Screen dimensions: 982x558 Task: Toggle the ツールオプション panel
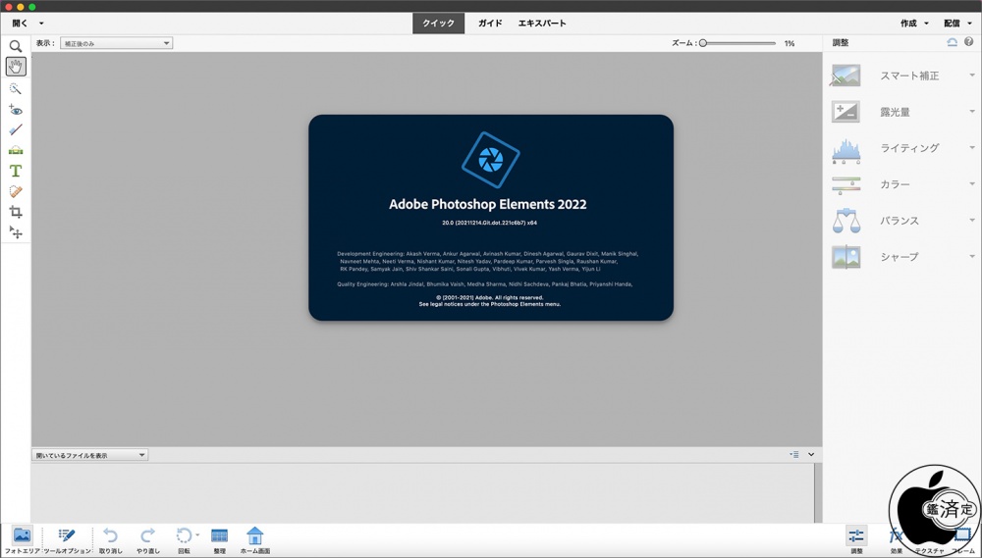[x=67, y=540]
